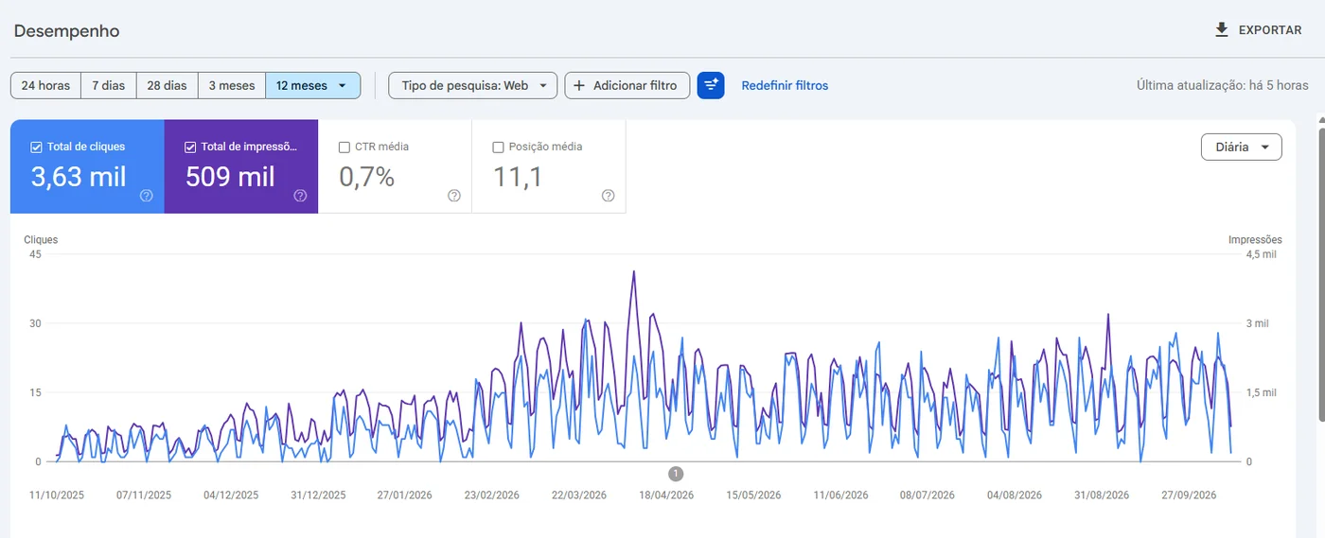Image resolution: width=1325 pixels, height=538 pixels.
Task: Uncheck Total de cliques checkbox
Action: (x=36, y=147)
